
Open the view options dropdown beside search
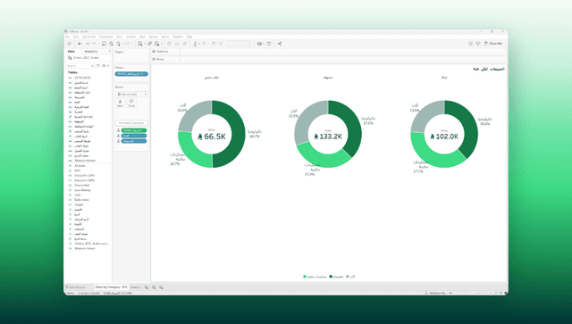tap(105, 65)
